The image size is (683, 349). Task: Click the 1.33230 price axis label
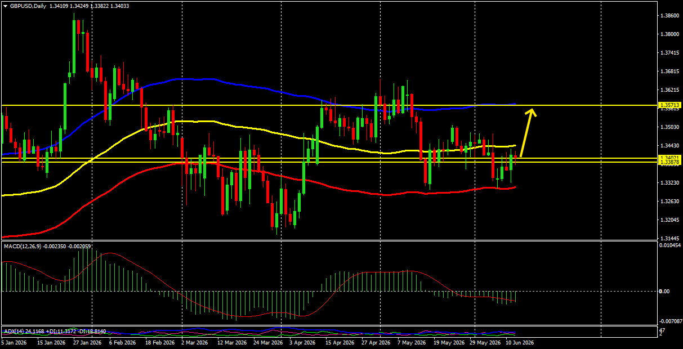pyautogui.click(x=670, y=183)
